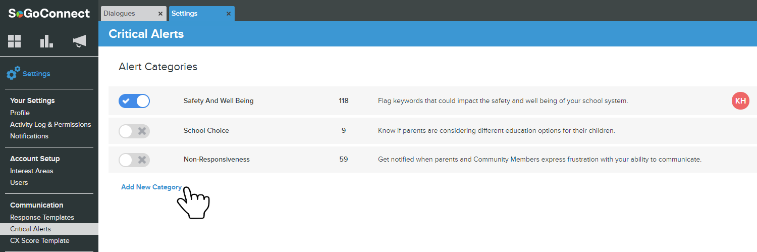757x252 pixels.
Task: Click the Settings gear icon
Action: point(14,74)
